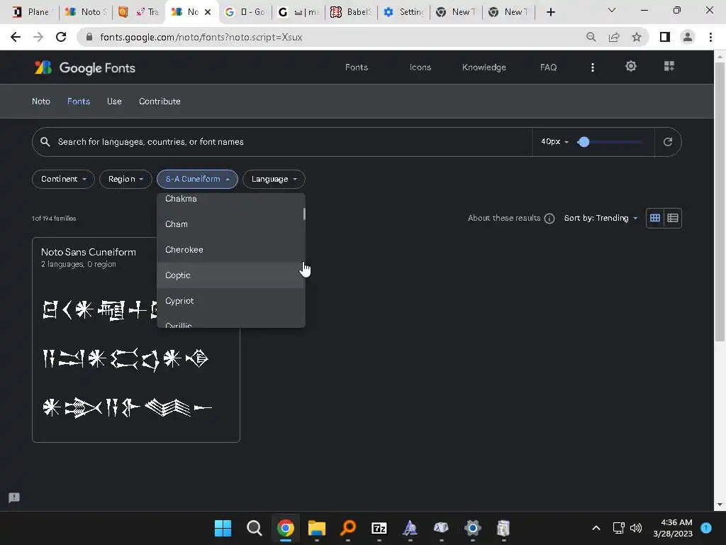Screen dimensions: 726x545
Task: Expand the Language filter dropdown
Action: coord(274,180)
